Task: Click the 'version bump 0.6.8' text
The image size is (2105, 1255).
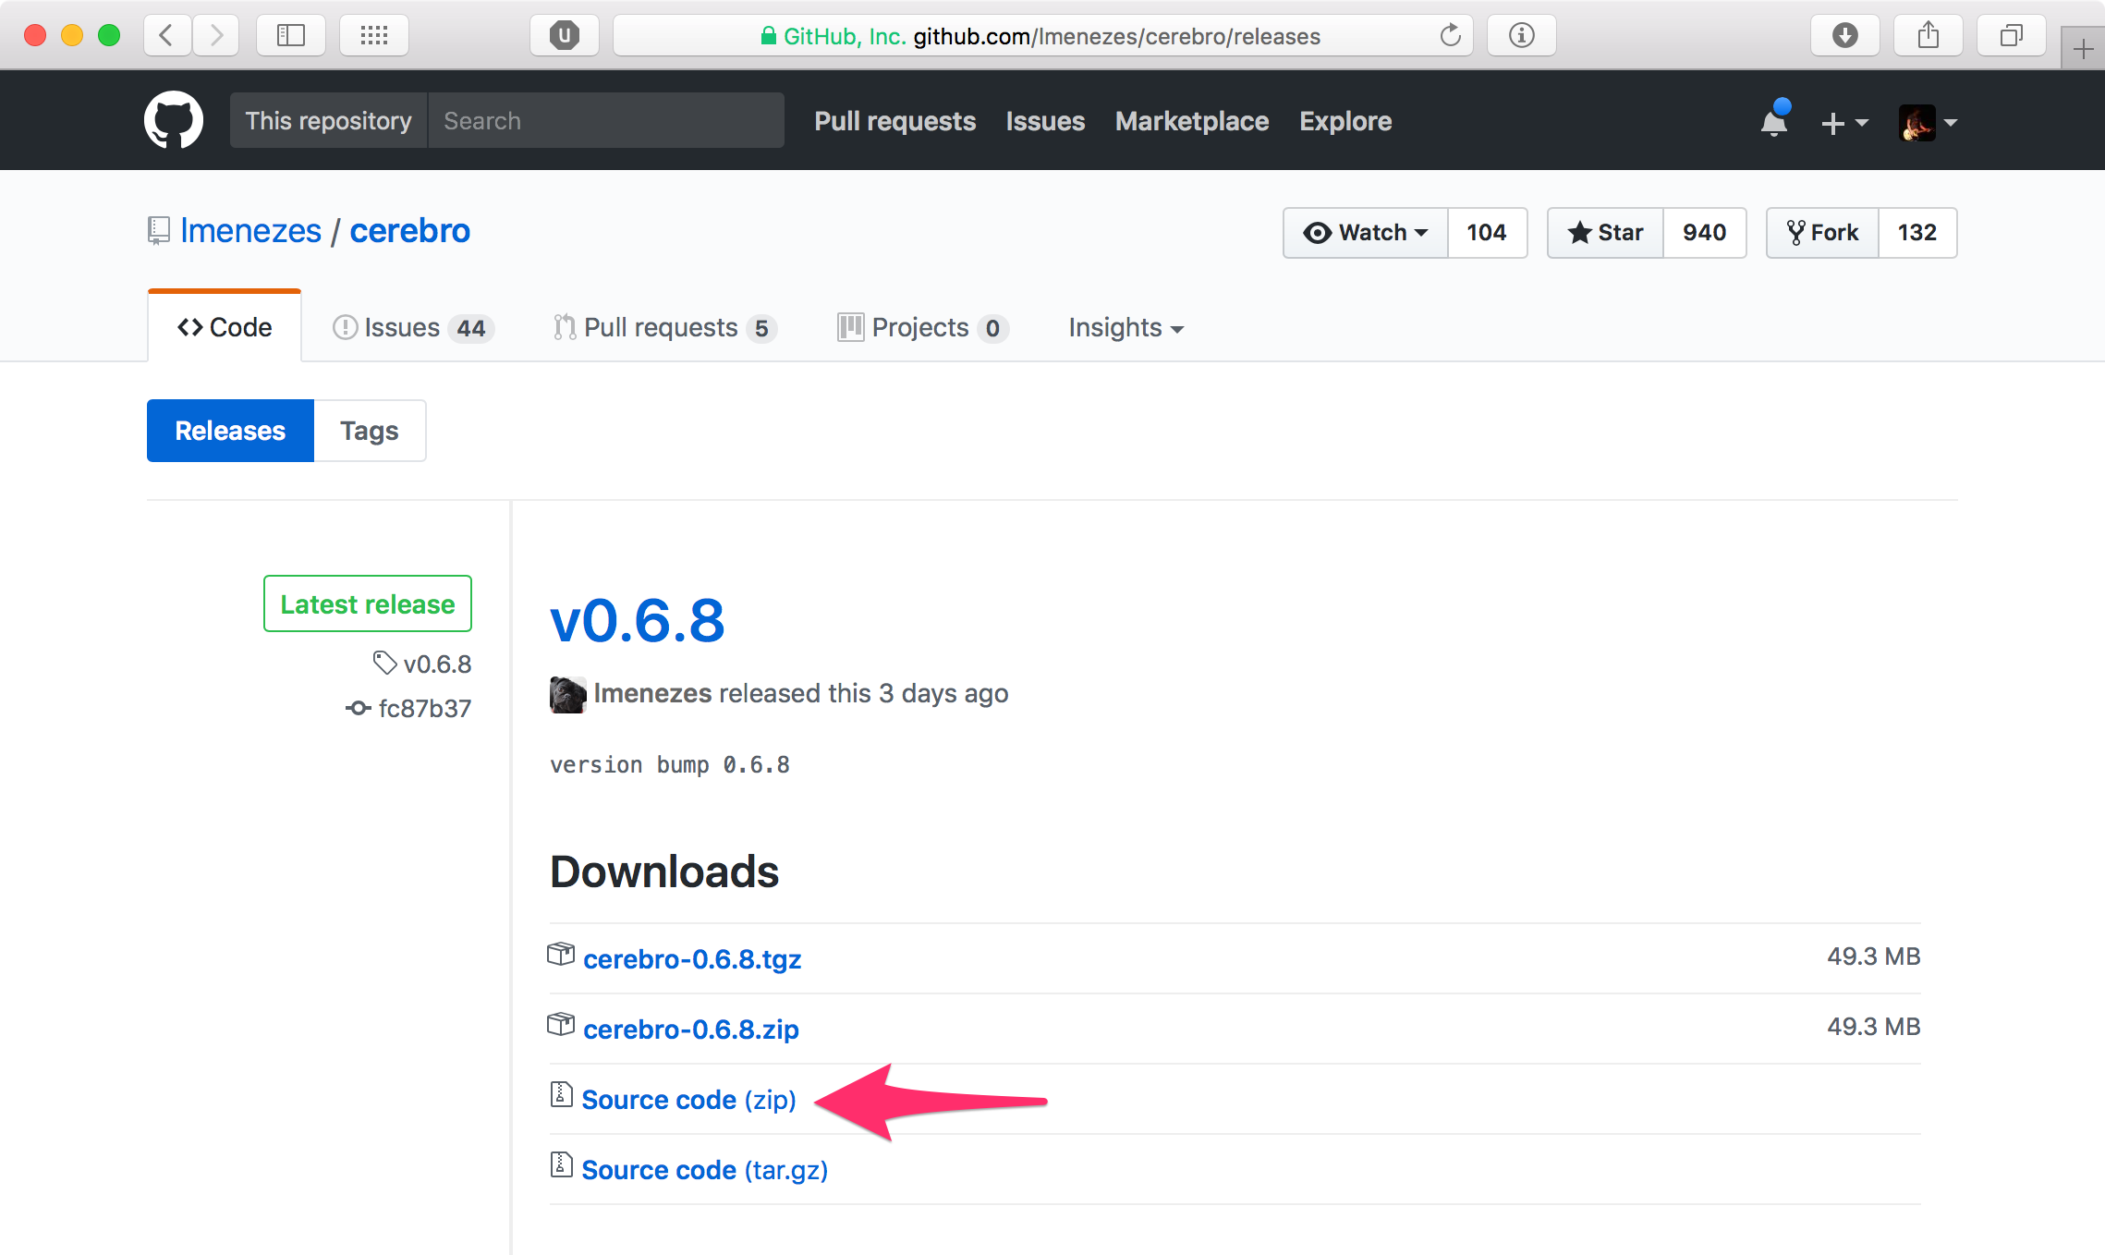Action: coord(670,765)
